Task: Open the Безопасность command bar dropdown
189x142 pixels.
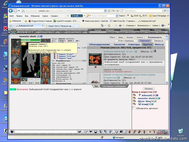Action: tap(144, 26)
